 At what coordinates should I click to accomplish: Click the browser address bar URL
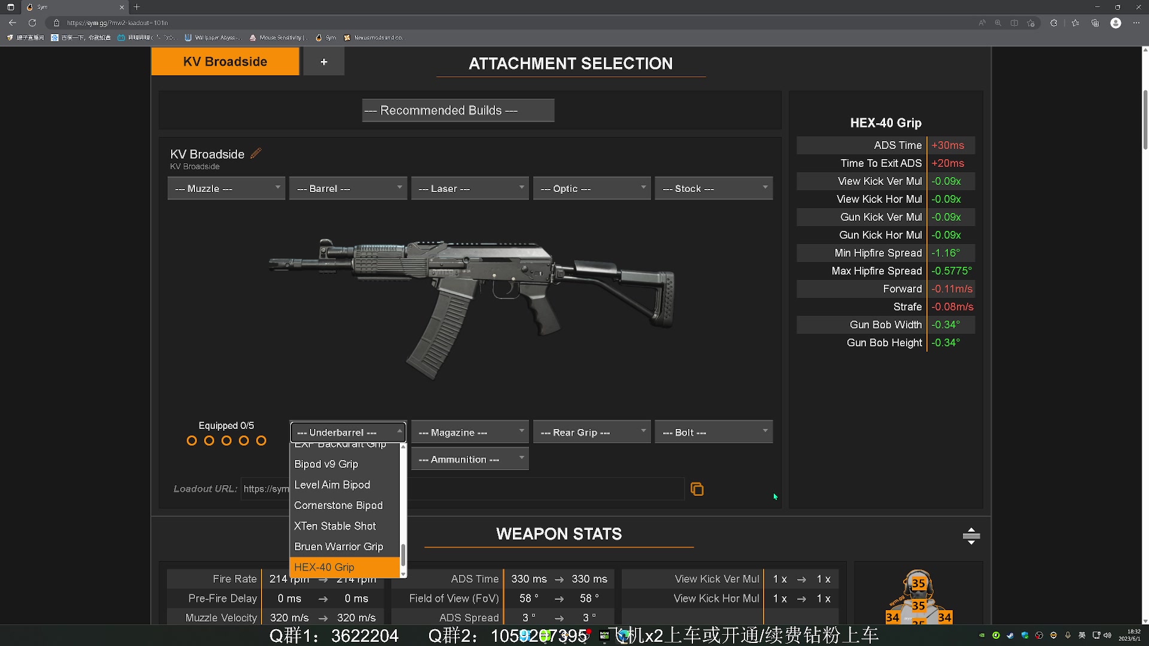pos(117,23)
